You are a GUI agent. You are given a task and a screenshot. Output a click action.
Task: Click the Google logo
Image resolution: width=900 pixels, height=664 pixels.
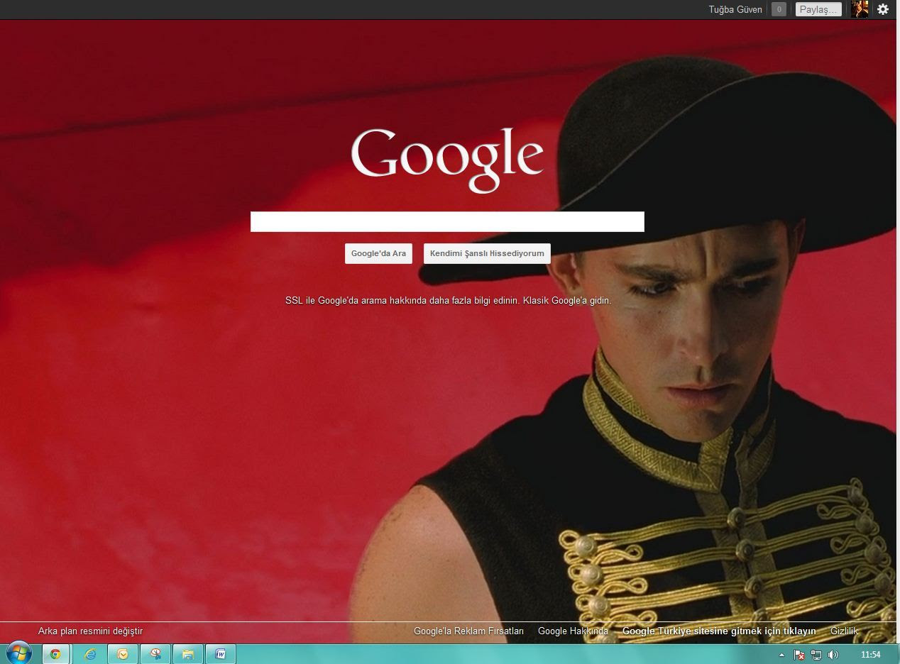(x=447, y=160)
